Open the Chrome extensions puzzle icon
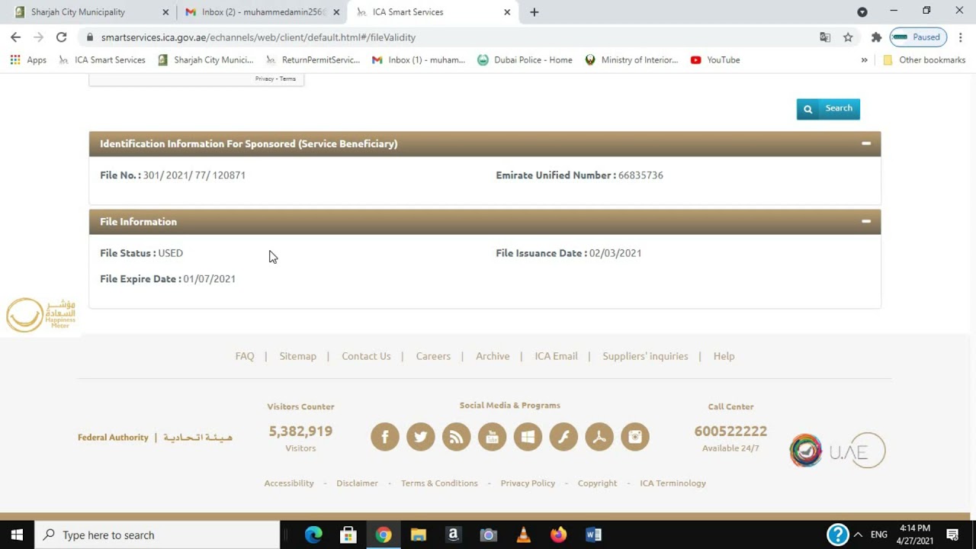The image size is (976, 549). [876, 37]
